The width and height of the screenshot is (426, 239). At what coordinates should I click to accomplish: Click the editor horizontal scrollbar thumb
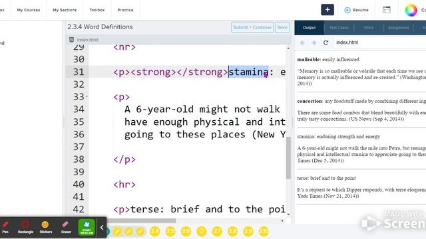click(141, 220)
